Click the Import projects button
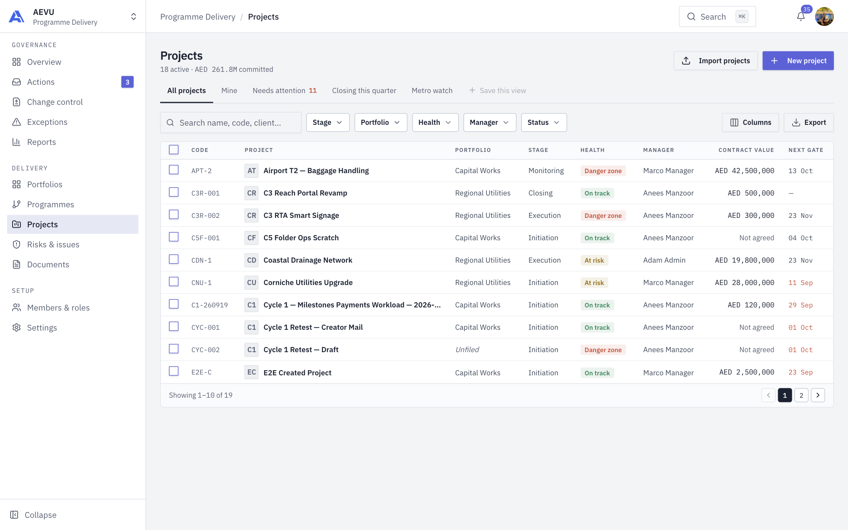This screenshot has height=530, width=848. pos(715,61)
